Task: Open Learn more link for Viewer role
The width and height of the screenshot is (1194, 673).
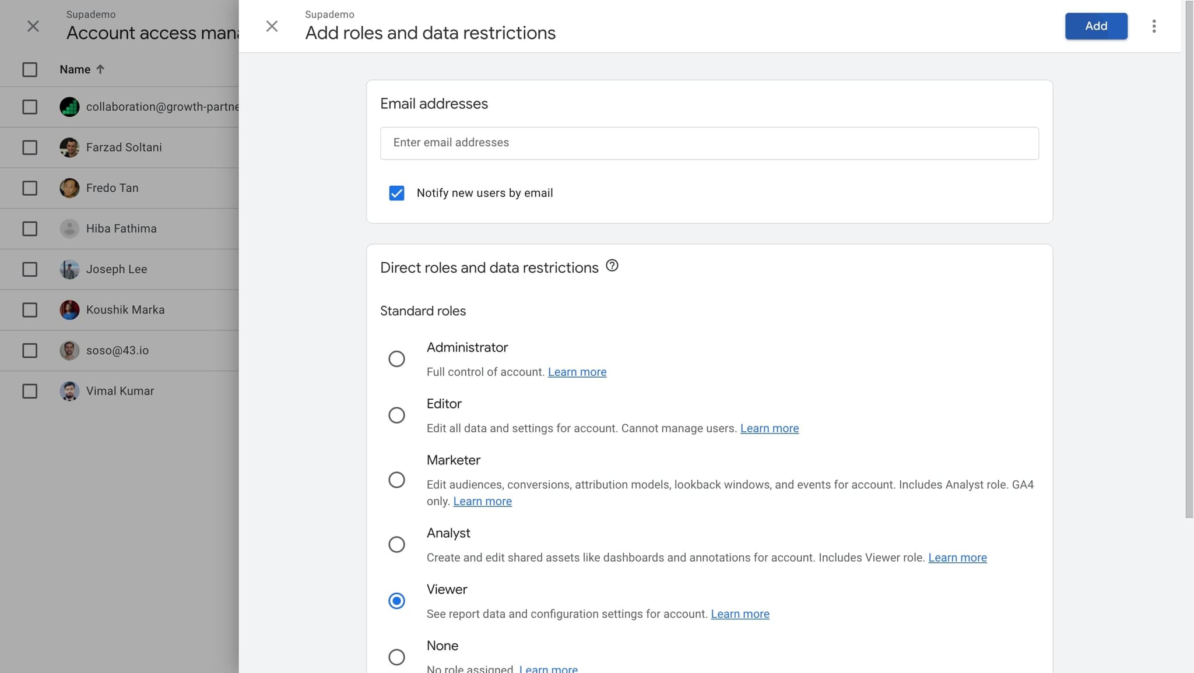Action: [x=740, y=614]
